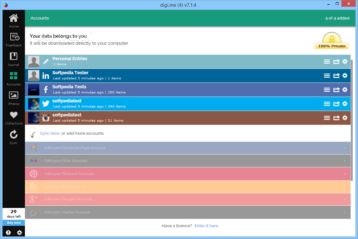
Task: Expand Add your Flickr Account arrow
Action: [x=345, y=161]
